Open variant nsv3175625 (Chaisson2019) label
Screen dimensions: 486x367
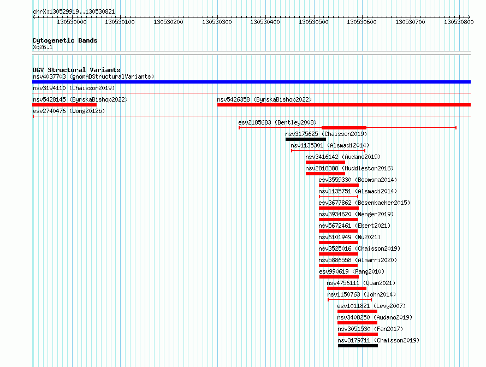[326, 134]
